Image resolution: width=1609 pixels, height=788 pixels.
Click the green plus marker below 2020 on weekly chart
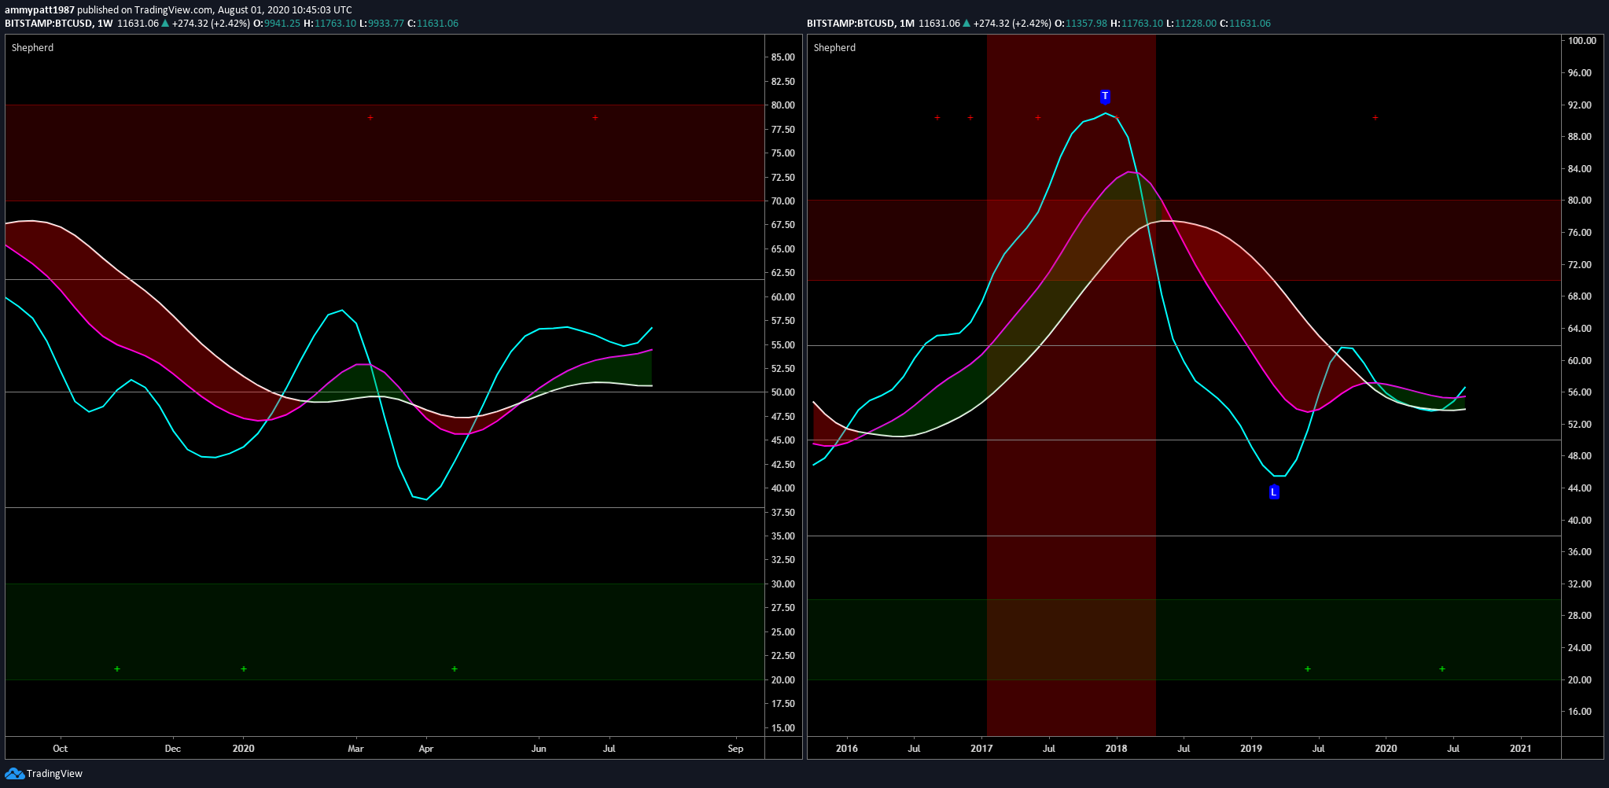coord(244,669)
